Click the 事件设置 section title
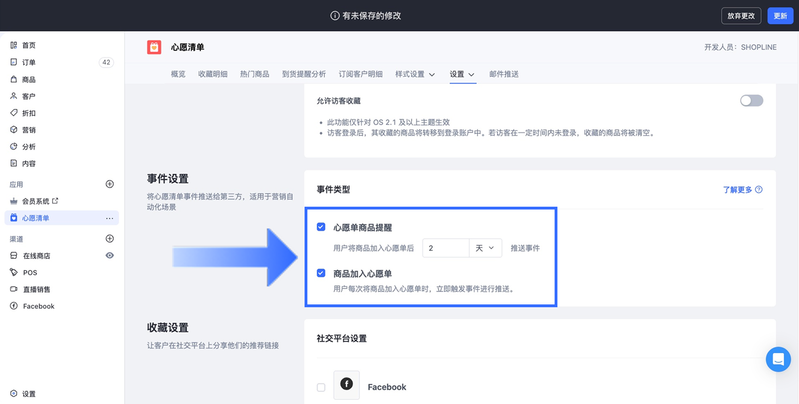Image resolution: width=799 pixels, height=404 pixels. (x=168, y=179)
